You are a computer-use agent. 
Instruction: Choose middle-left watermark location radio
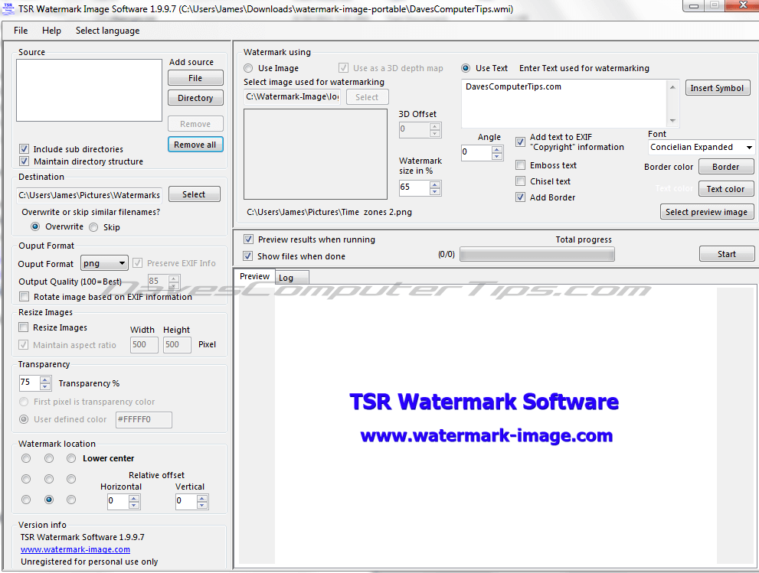(x=26, y=479)
